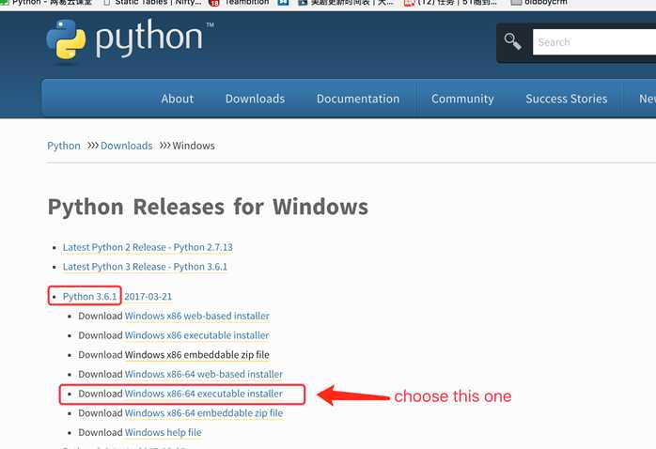
Task: Open the About menu
Action: (x=178, y=99)
